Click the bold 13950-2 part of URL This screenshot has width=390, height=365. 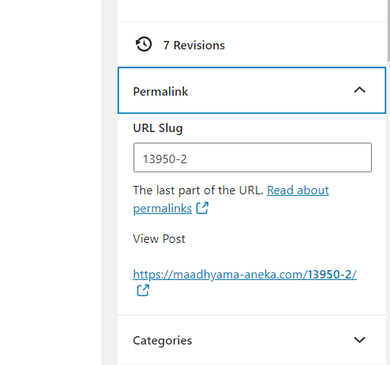pyautogui.click(x=332, y=275)
